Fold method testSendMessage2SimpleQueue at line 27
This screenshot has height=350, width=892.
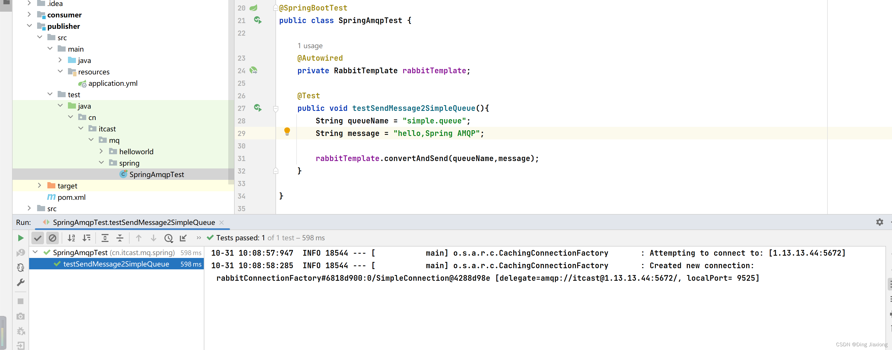276,109
